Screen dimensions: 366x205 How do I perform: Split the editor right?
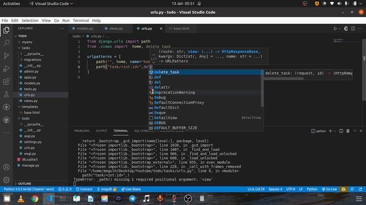[x=353, y=28]
